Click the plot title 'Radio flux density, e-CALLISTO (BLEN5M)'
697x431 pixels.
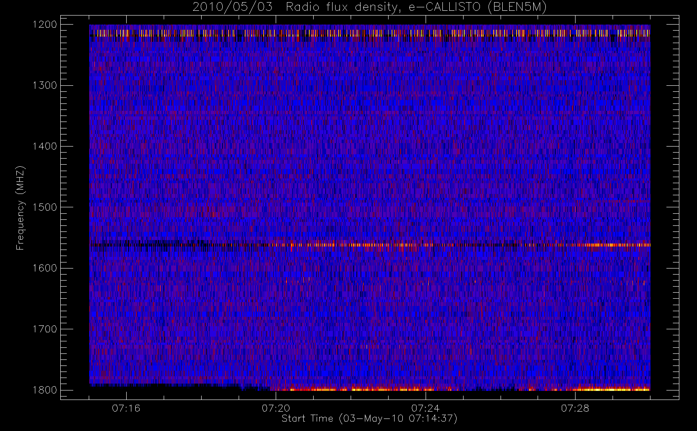click(x=416, y=7)
